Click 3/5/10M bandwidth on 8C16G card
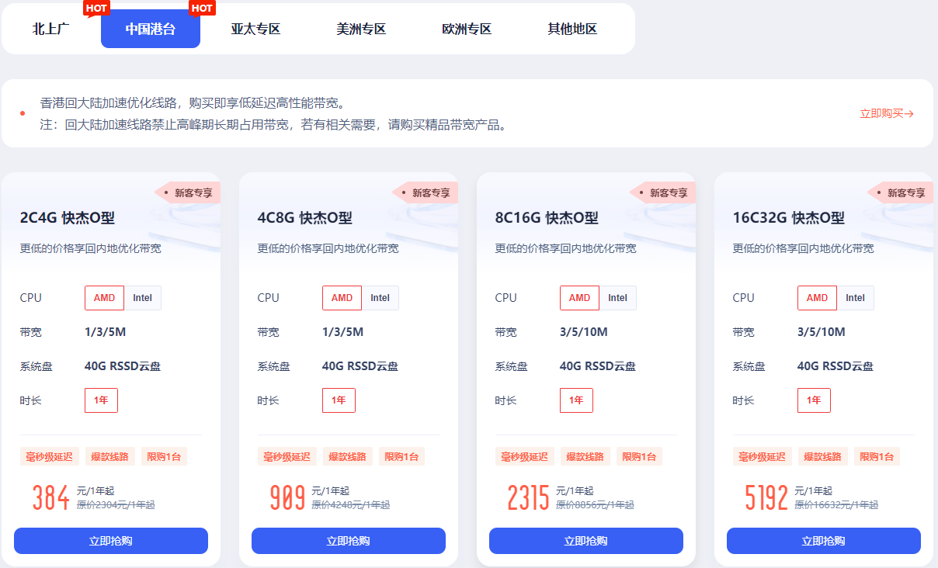Viewport: 938px width, 568px height. [x=584, y=332]
